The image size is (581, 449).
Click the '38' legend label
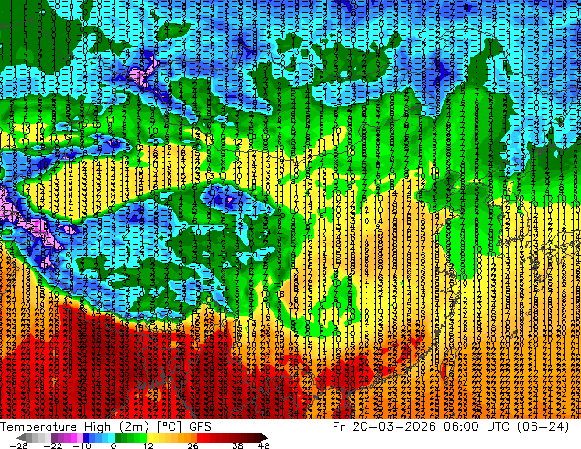pyautogui.click(x=237, y=445)
